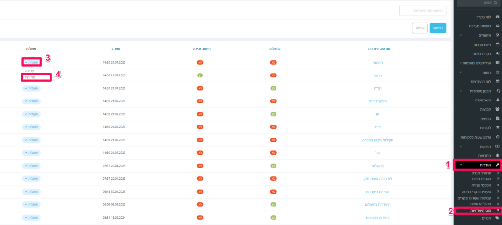Viewport: 502px width, 225px height.
Task: Expand the תכנון משמרות sidebar submenu
Action: point(461,91)
